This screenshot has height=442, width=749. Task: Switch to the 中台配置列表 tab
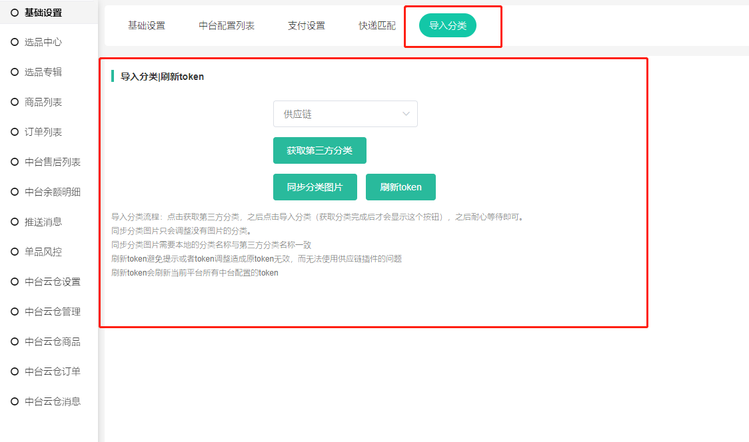(x=227, y=26)
